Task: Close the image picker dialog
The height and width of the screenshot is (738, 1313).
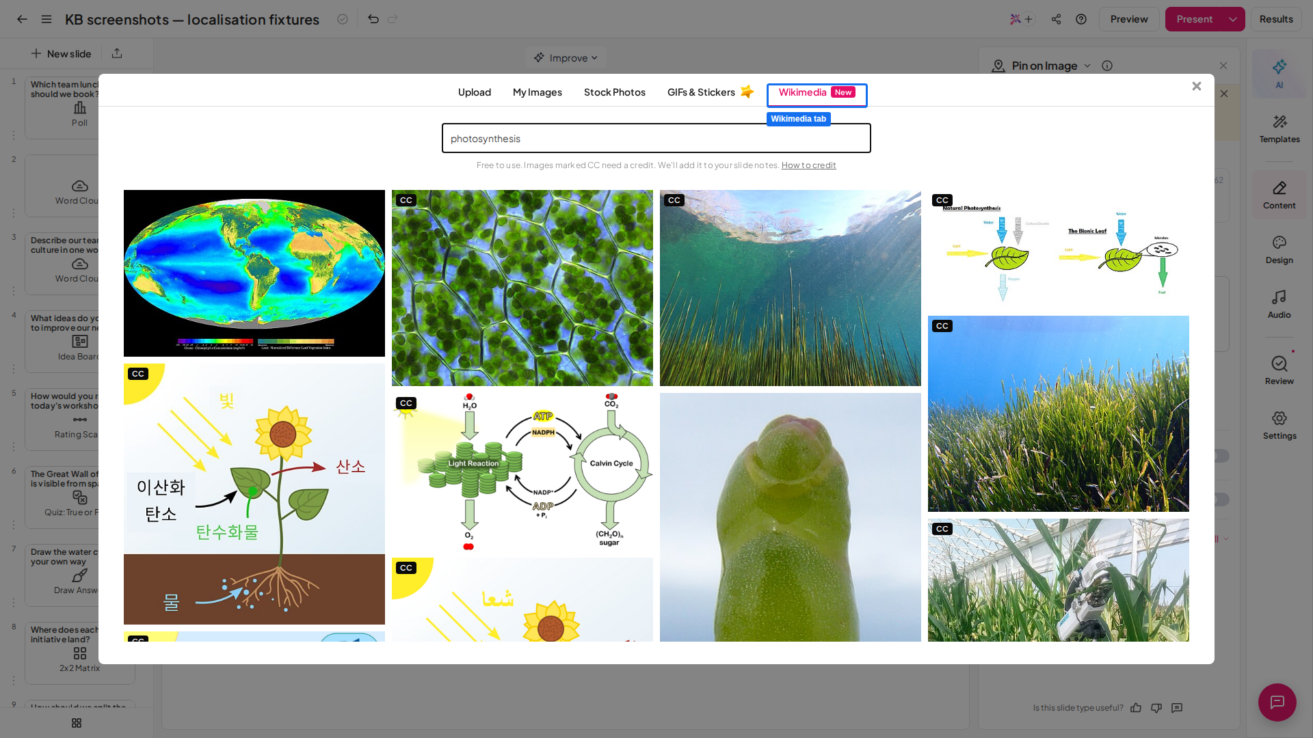Action: click(1196, 86)
